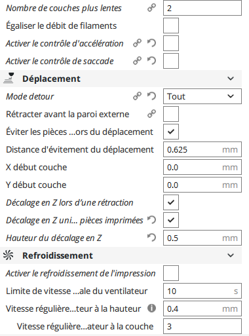Click the Déplacement section header label
The width and height of the screenshot is (249, 336).
pos(51,79)
